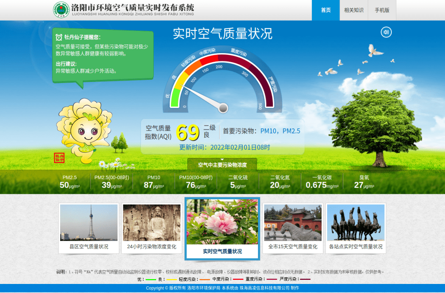Screen dimensions: 445x293
Task: Click primary pollutant PM10，PM2.5 text
Action: tap(280, 131)
